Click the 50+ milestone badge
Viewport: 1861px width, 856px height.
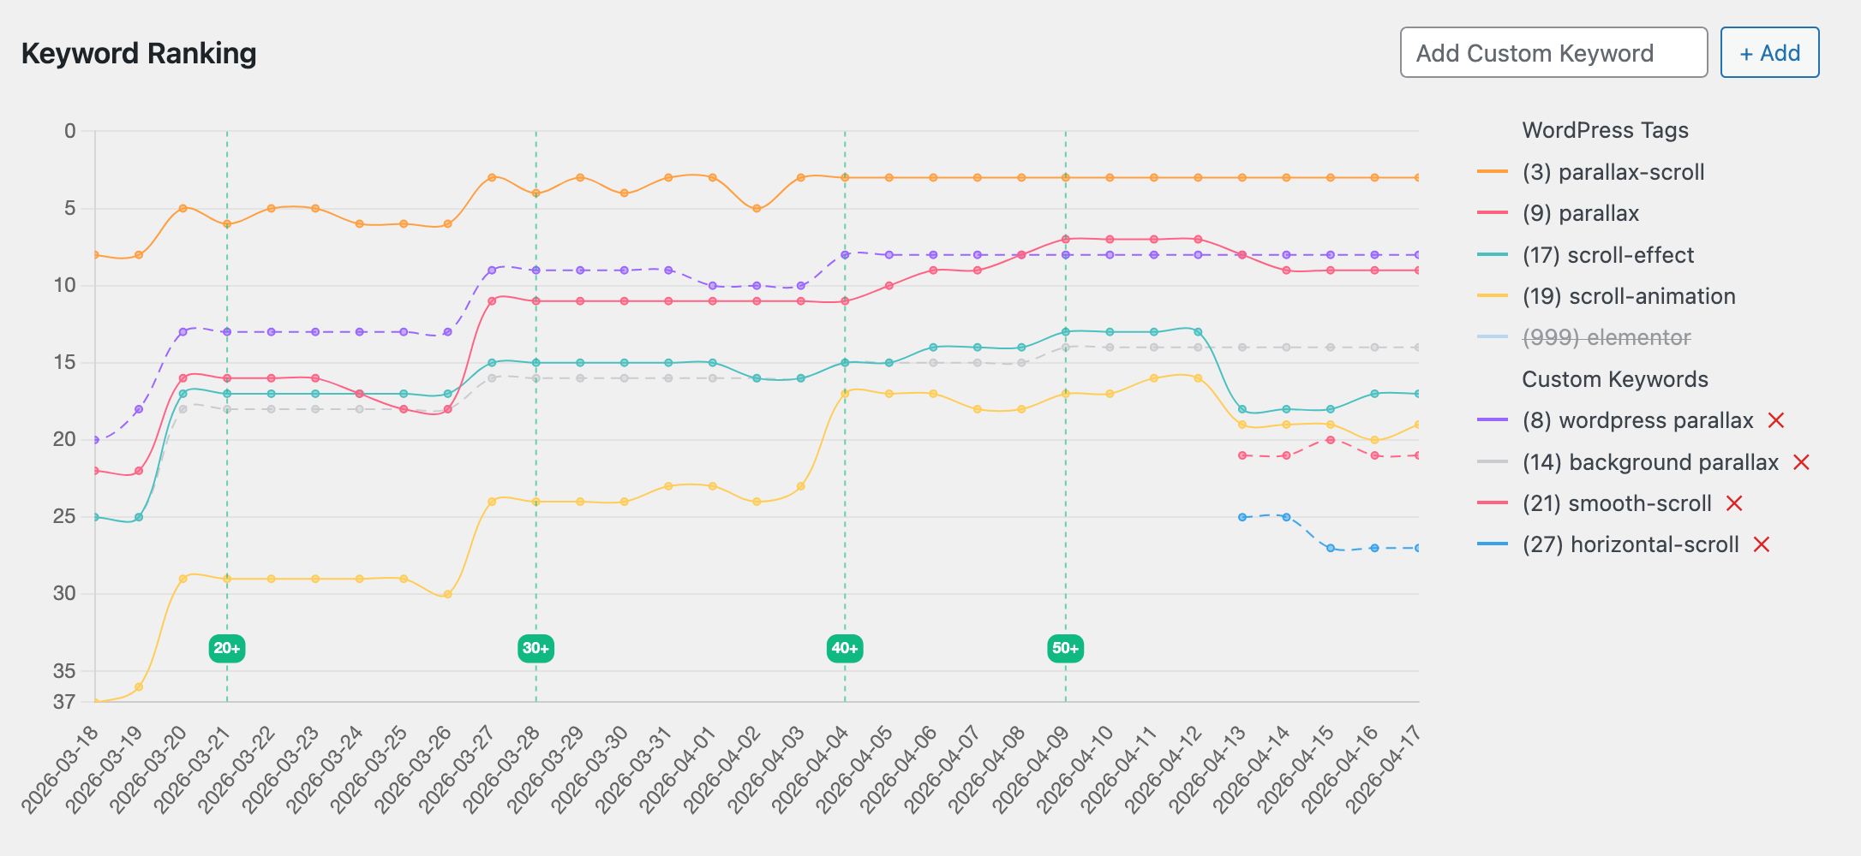point(1066,648)
